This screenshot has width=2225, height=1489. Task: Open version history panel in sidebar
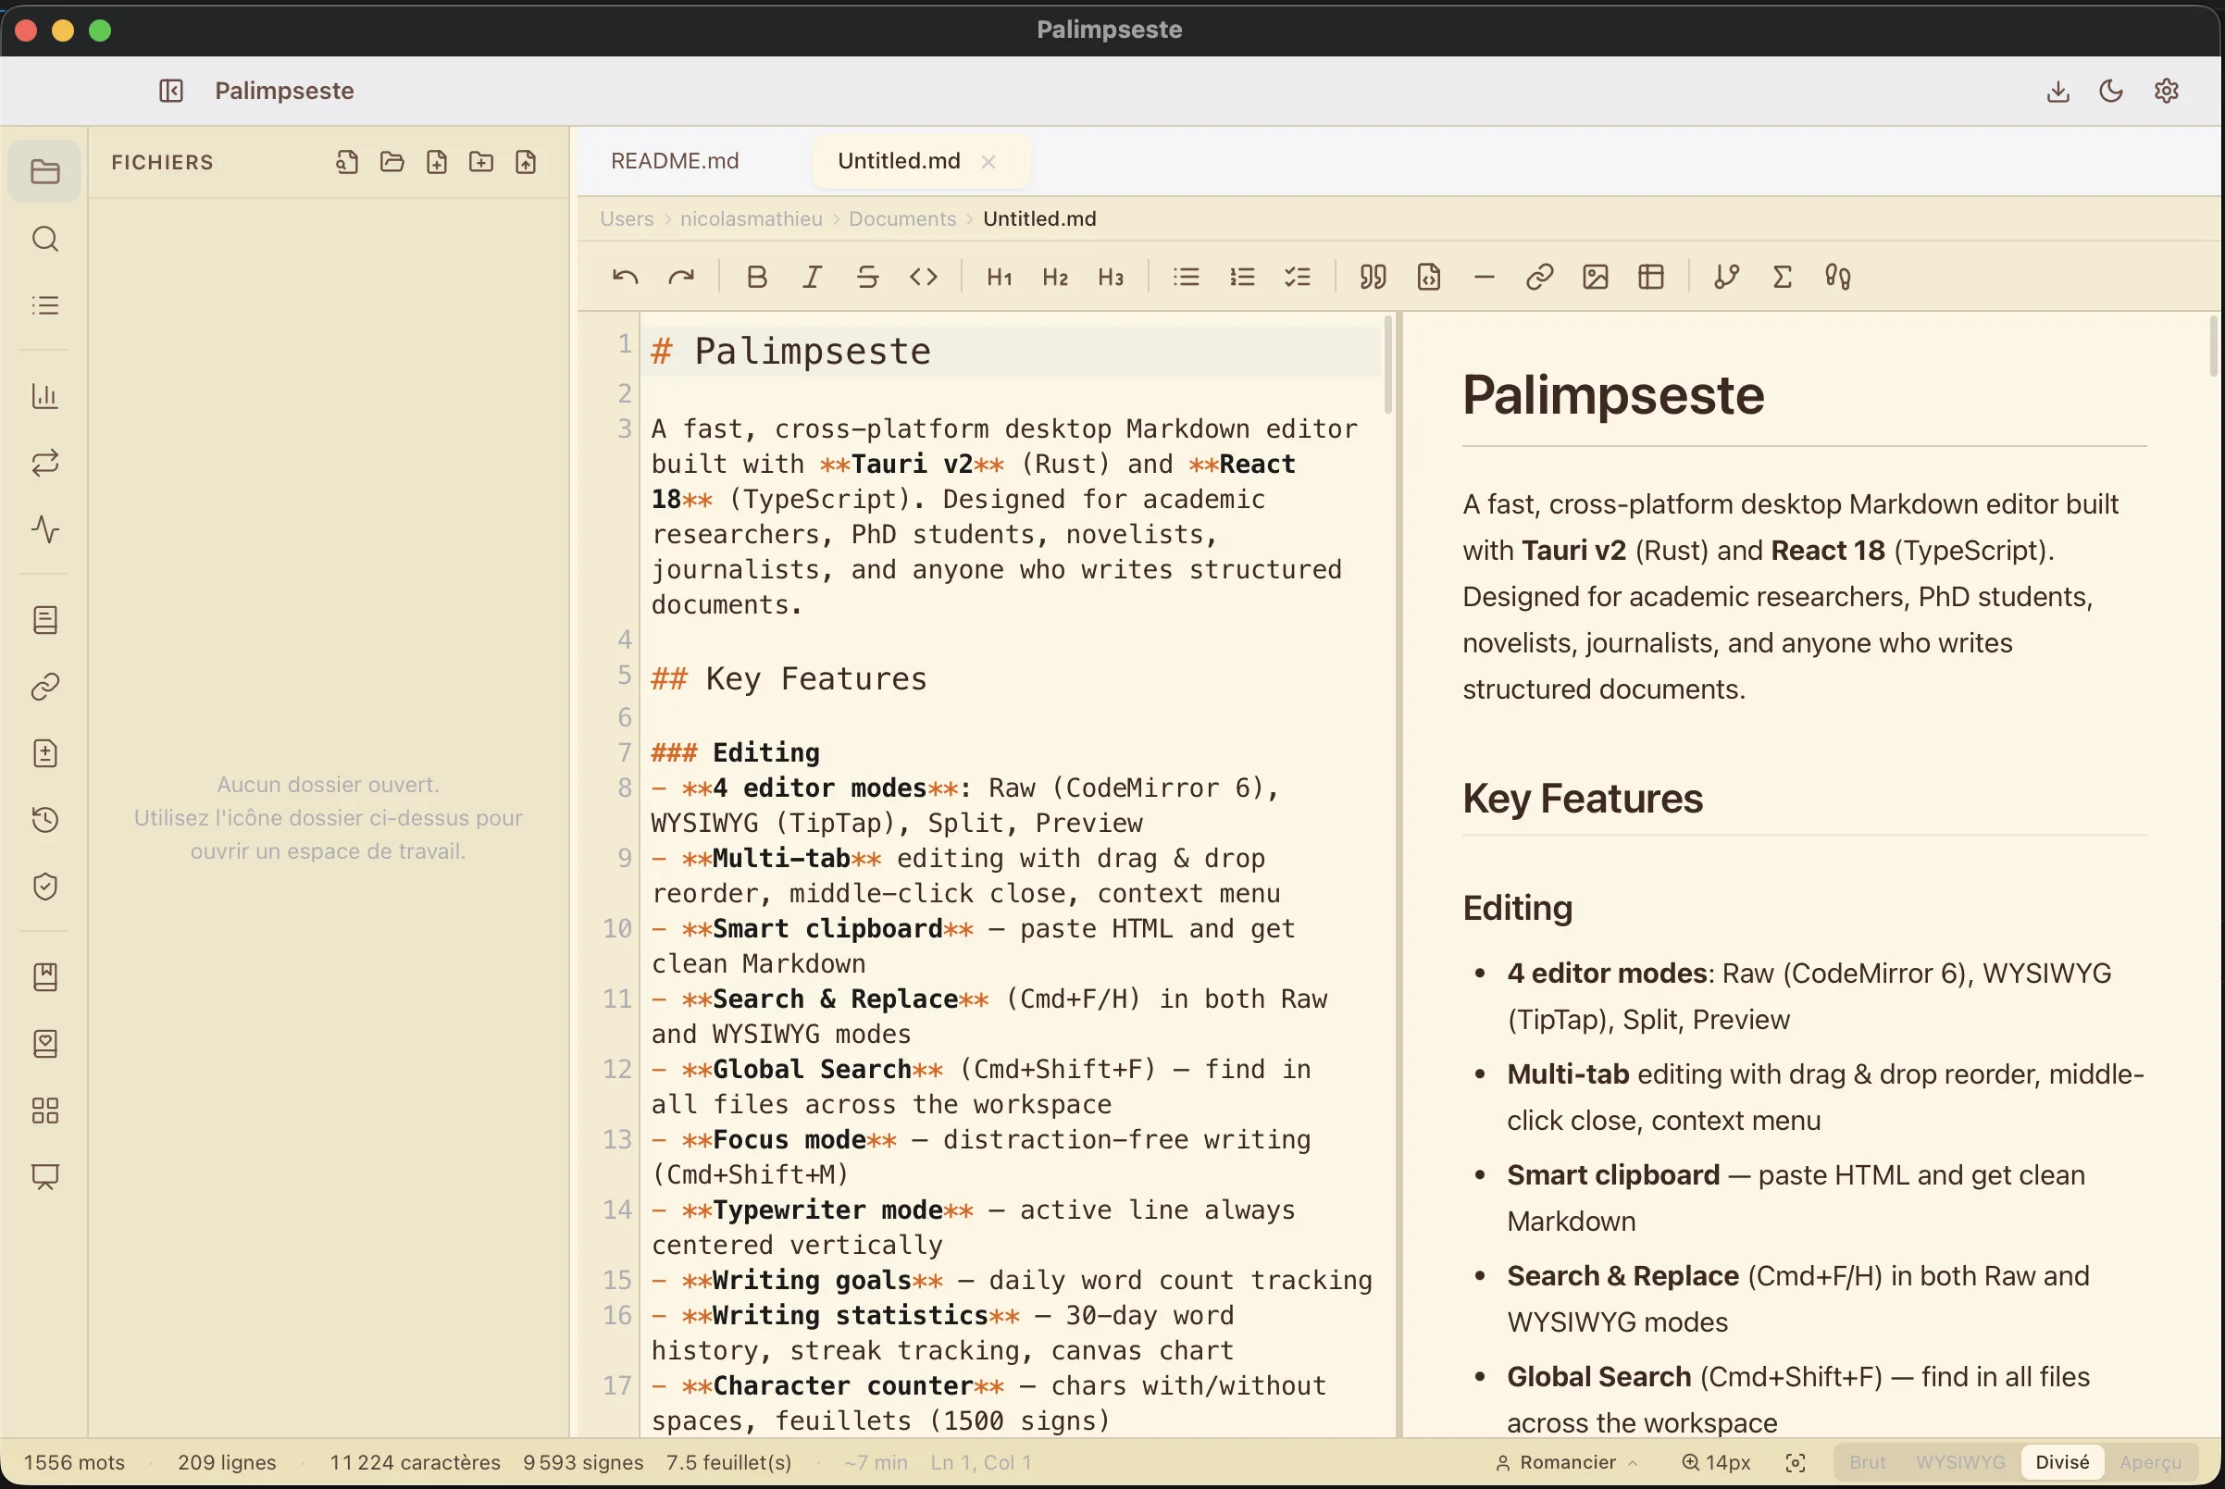coord(44,820)
